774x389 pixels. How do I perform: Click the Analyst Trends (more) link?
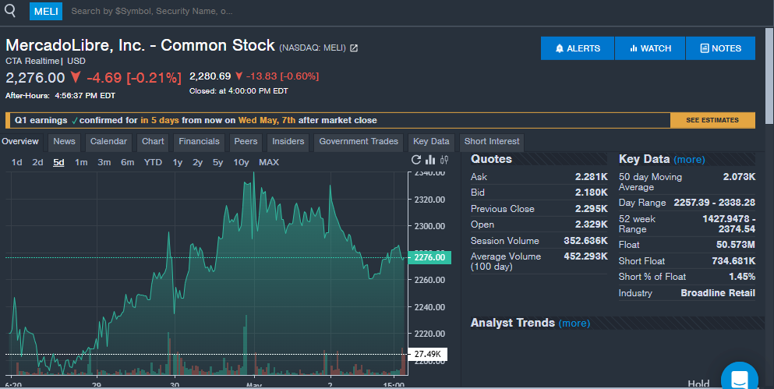(574, 324)
